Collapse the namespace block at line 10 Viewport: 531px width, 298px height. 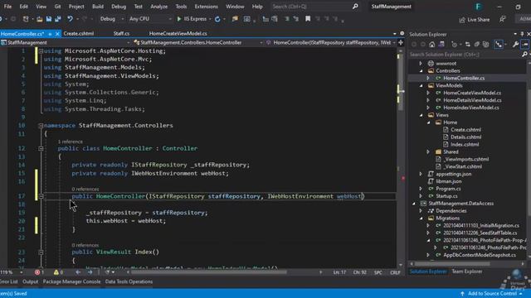point(41,126)
